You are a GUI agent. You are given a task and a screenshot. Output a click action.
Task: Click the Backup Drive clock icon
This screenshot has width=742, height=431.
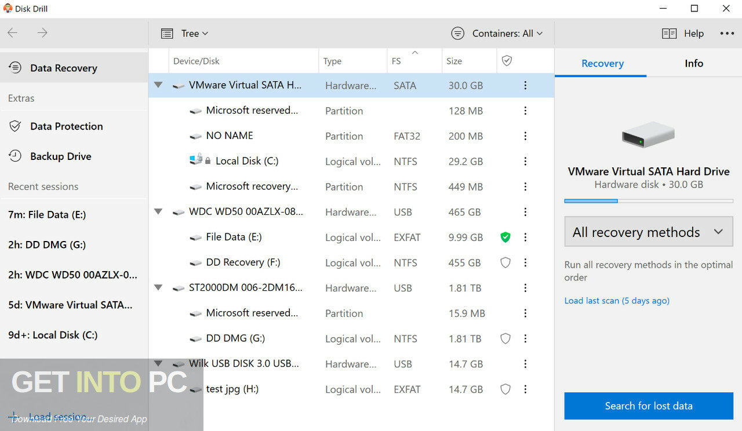pyautogui.click(x=15, y=156)
